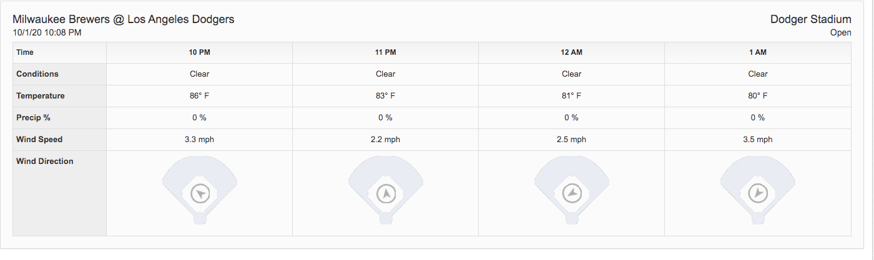Click the Wind Speed row label
Screen dimensions: 874x260
[x=39, y=139]
